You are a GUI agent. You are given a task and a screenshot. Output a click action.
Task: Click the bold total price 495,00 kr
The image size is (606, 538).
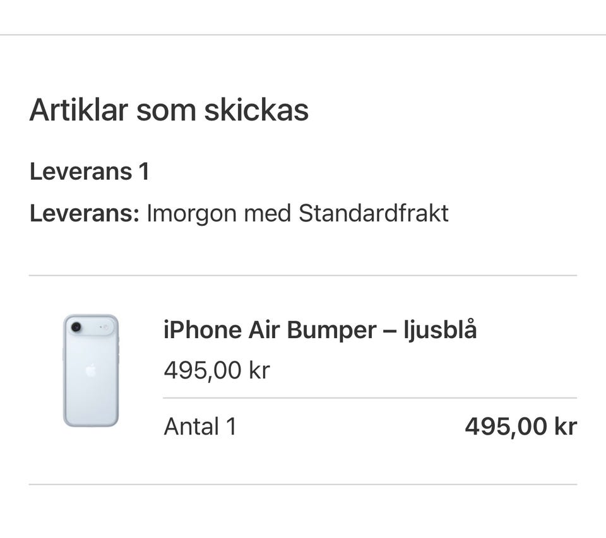(521, 427)
